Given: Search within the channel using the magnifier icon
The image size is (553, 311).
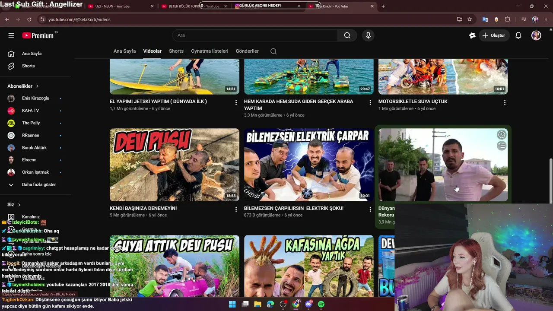Looking at the screenshot, I should point(273,51).
